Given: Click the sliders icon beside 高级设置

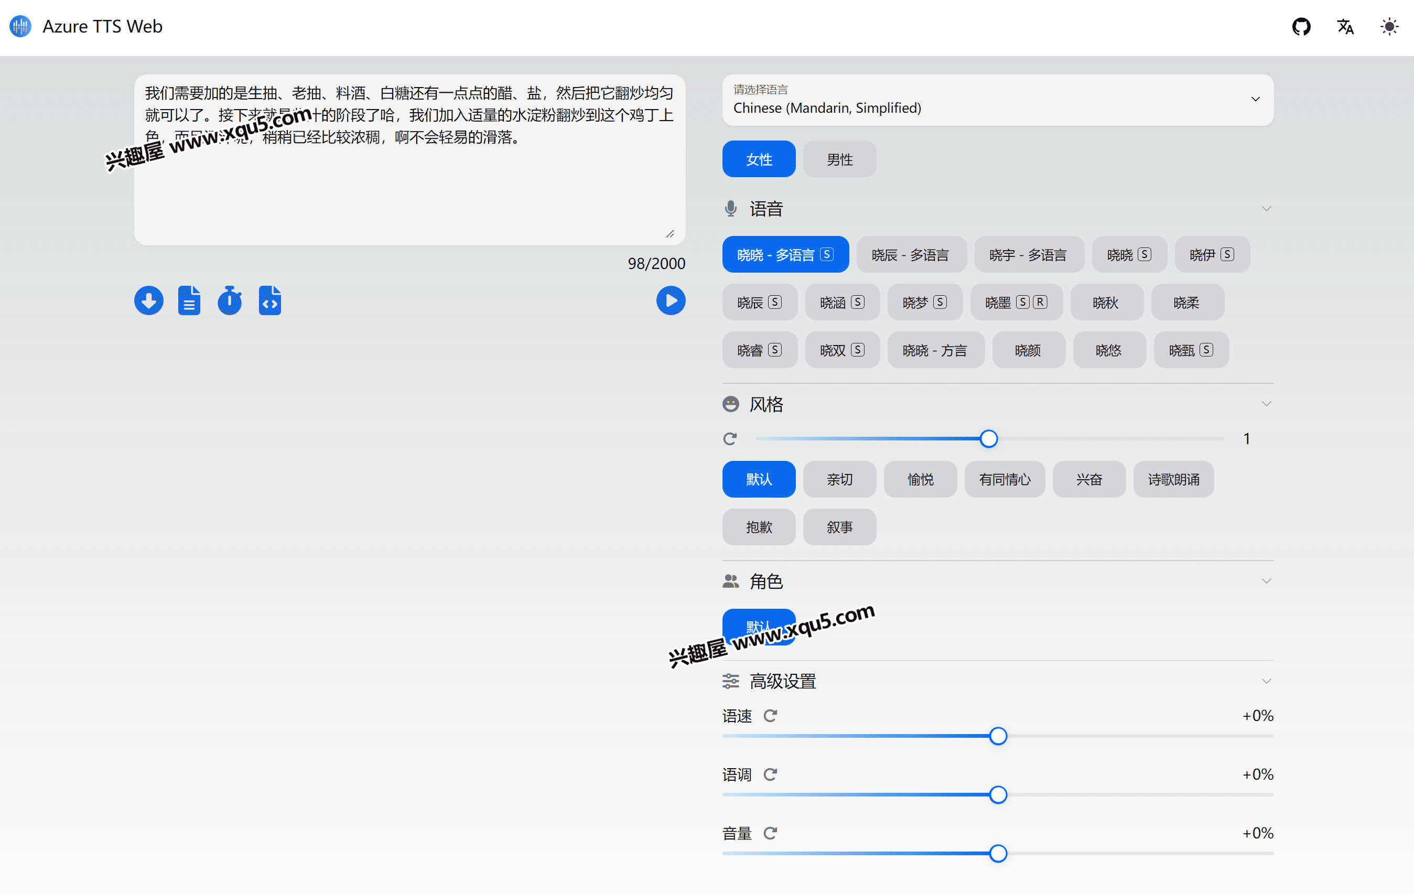Looking at the screenshot, I should pos(730,681).
